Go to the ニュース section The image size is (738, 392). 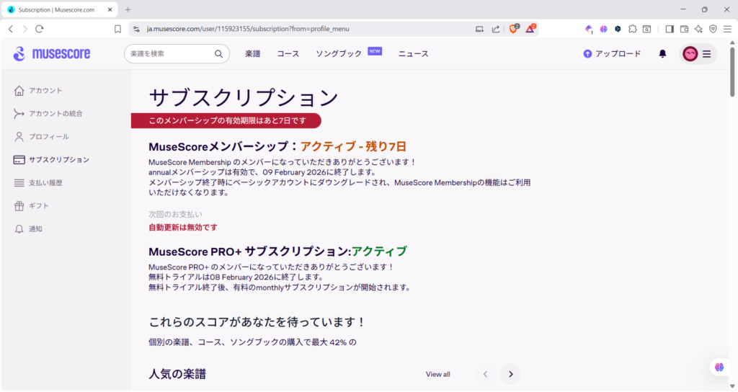(x=413, y=54)
